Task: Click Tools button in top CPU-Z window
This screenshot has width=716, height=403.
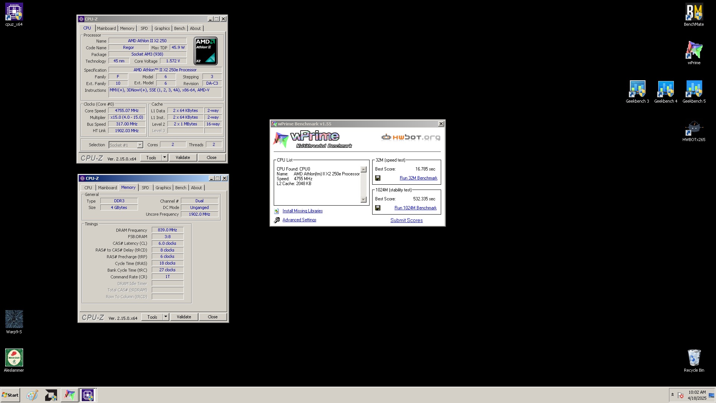Action: pyautogui.click(x=151, y=158)
